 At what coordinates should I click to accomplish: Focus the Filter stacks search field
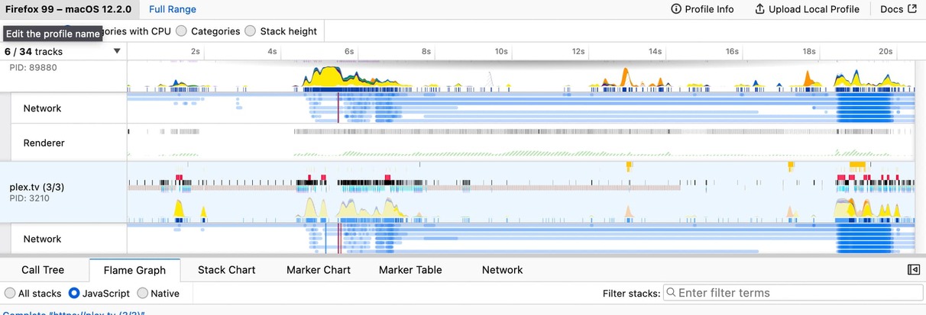(792, 293)
